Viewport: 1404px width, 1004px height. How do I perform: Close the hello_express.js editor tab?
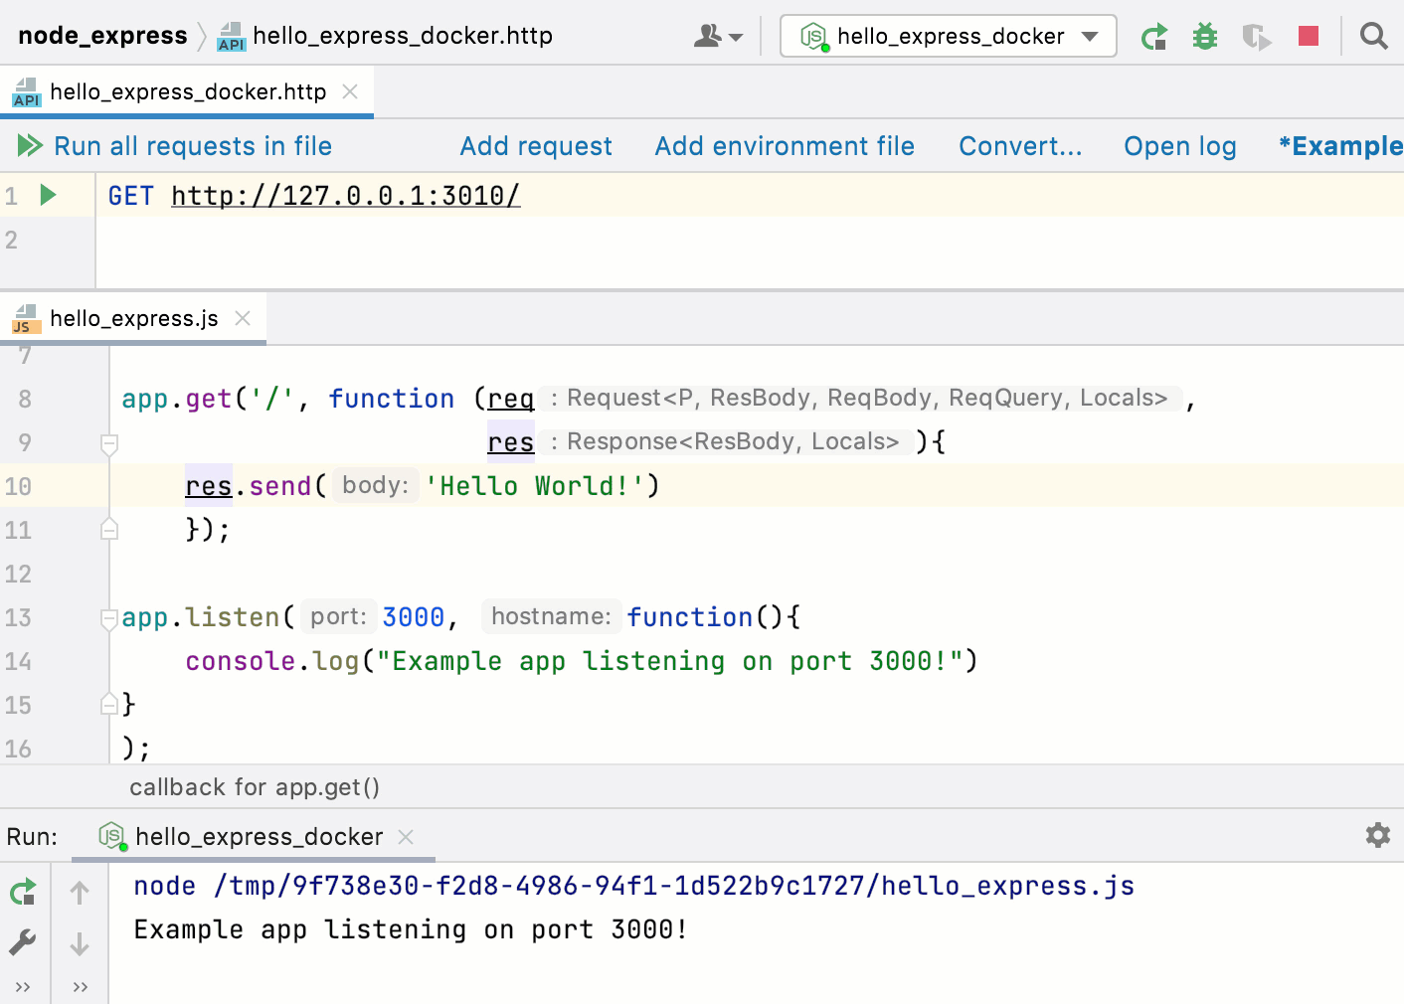tap(242, 318)
